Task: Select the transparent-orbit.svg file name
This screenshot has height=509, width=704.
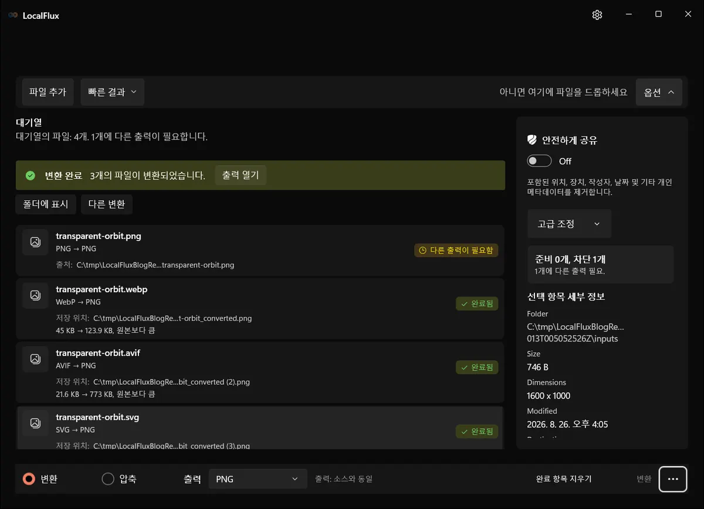Action: tap(97, 417)
